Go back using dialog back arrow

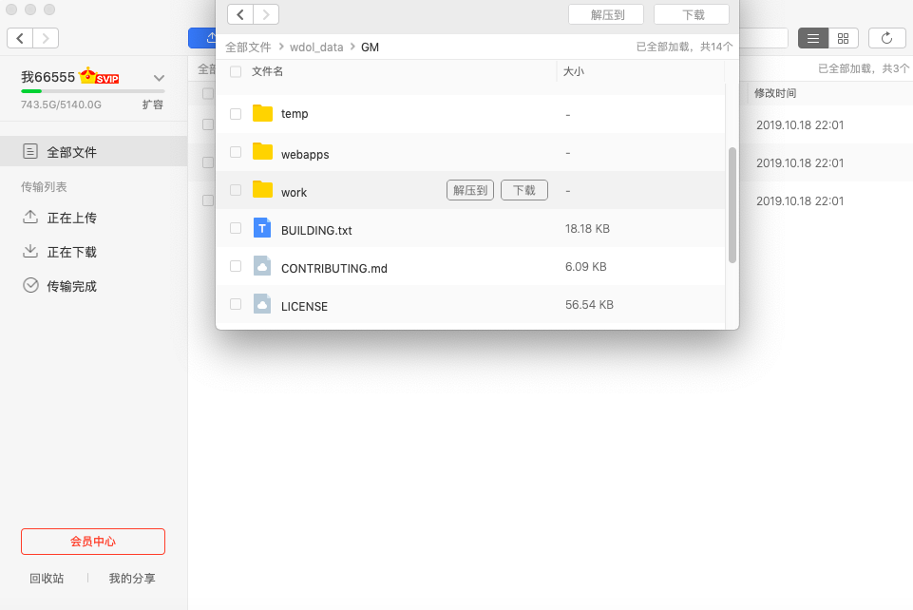(x=240, y=14)
